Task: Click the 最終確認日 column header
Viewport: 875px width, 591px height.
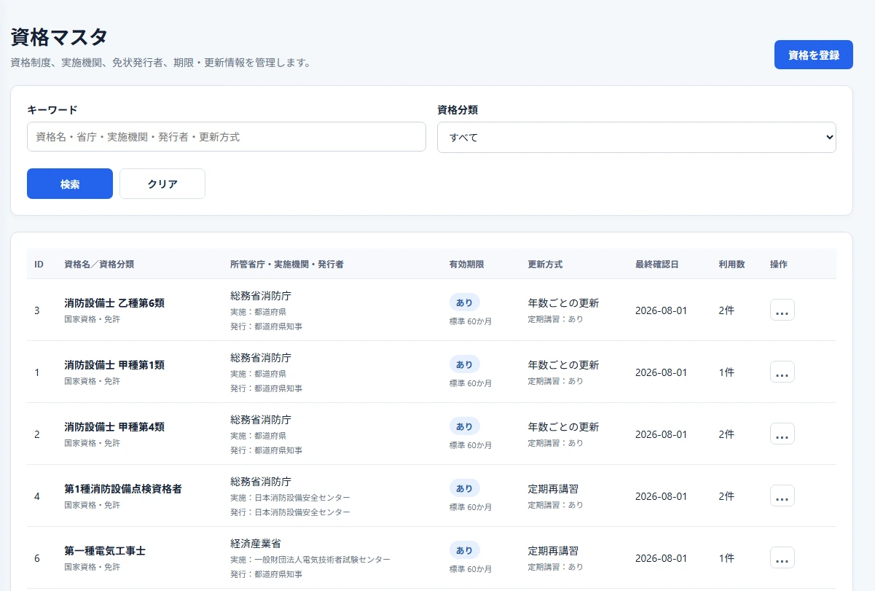Action: point(657,264)
